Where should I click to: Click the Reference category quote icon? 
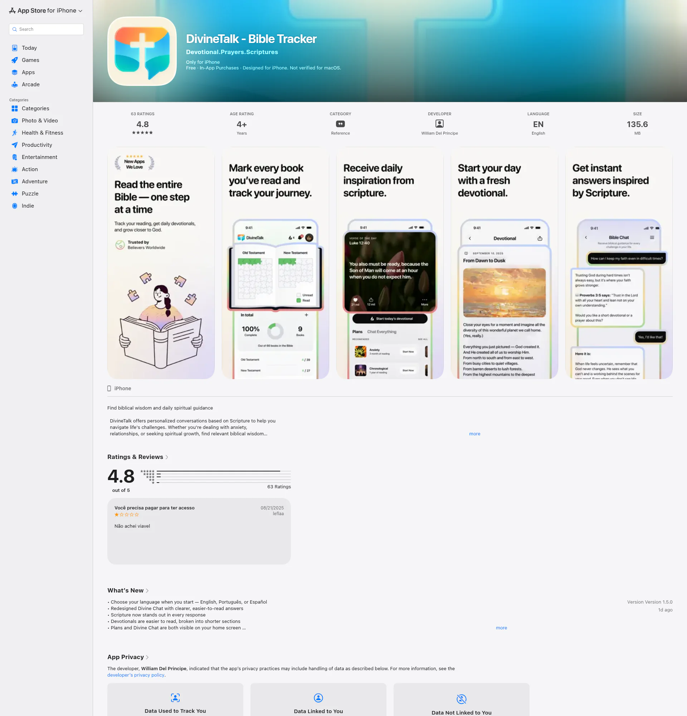pos(340,124)
